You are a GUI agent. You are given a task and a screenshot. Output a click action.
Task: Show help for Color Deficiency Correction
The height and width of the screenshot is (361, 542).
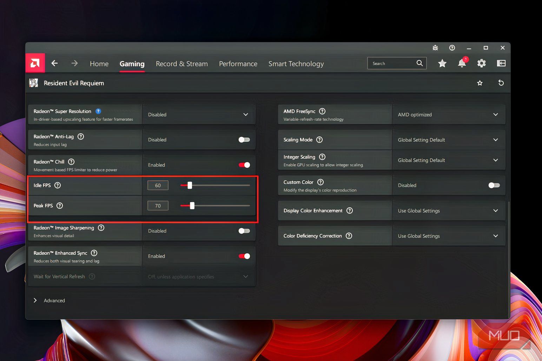pos(349,236)
